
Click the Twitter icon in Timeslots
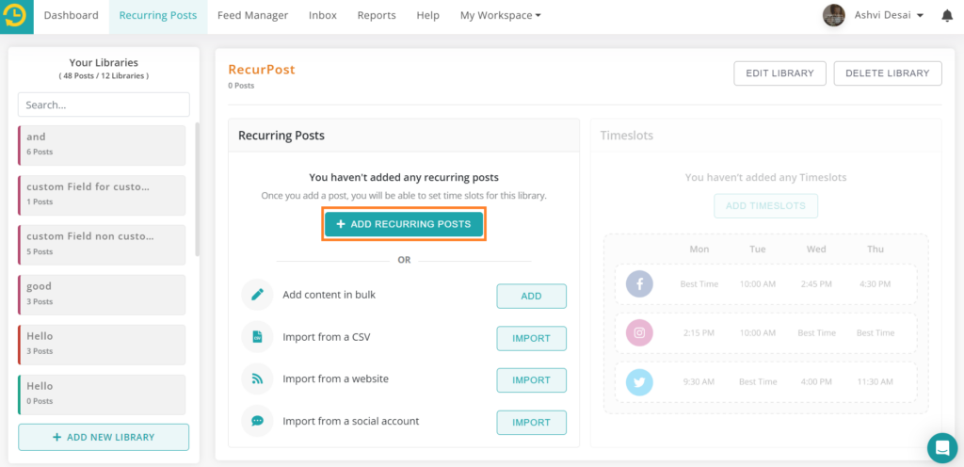pos(639,381)
